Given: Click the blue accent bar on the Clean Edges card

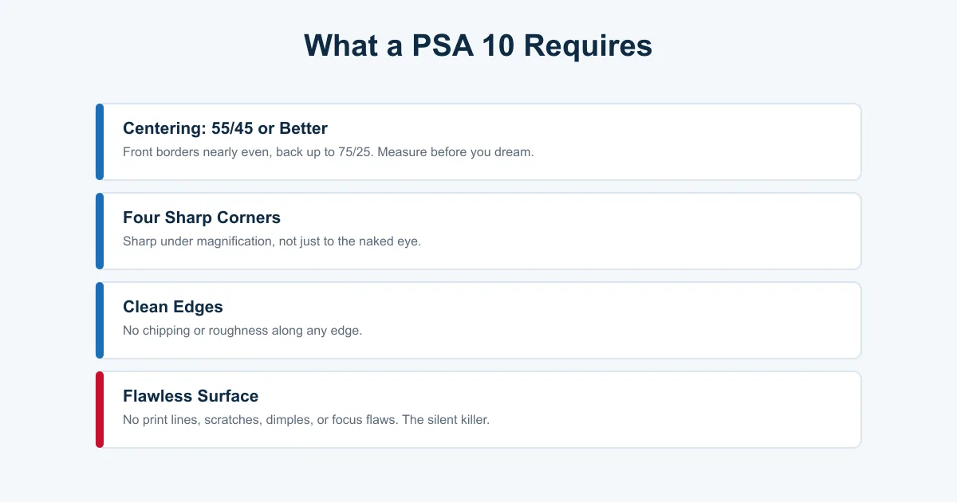Looking at the screenshot, I should coord(100,320).
